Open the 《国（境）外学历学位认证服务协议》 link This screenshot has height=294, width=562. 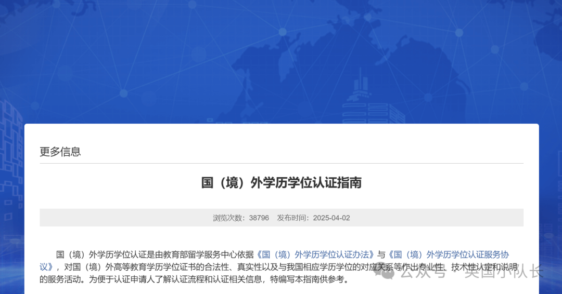(449, 255)
